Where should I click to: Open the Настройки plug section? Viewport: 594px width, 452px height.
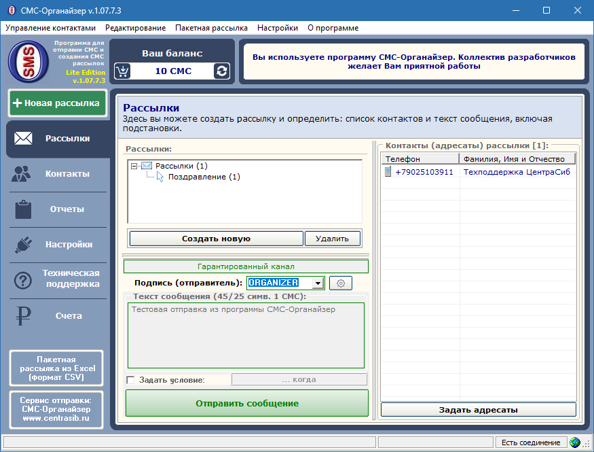57,245
